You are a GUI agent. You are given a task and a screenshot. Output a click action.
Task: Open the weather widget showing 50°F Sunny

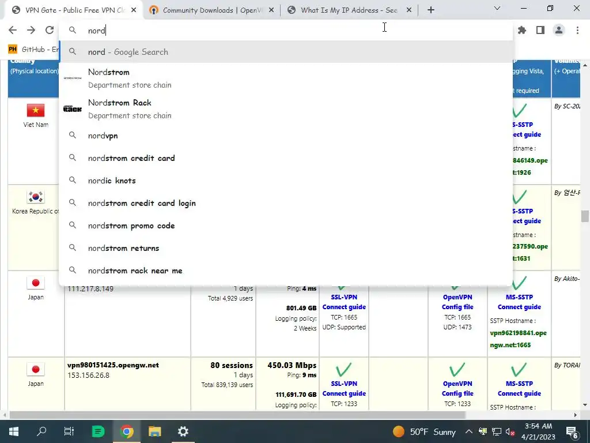(423, 431)
